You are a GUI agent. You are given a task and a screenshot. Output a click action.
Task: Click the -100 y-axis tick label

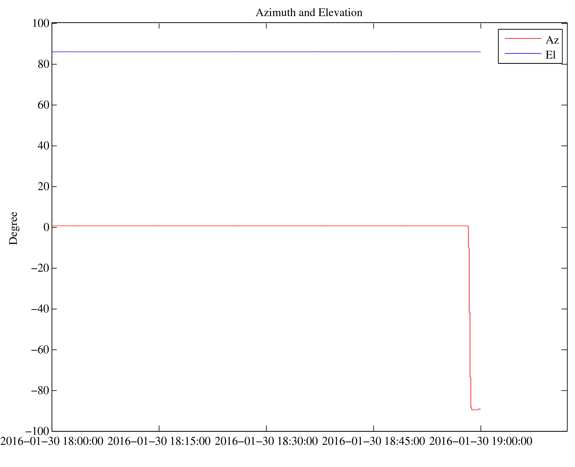(37, 431)
